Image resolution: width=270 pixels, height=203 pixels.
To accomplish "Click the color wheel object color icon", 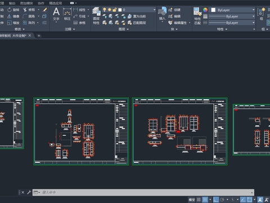I will coord(205,10).
